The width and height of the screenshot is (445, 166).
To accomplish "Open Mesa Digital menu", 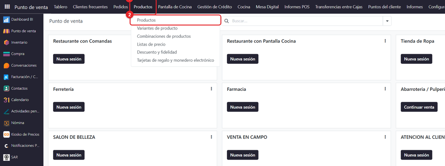I will click(267, 7).
